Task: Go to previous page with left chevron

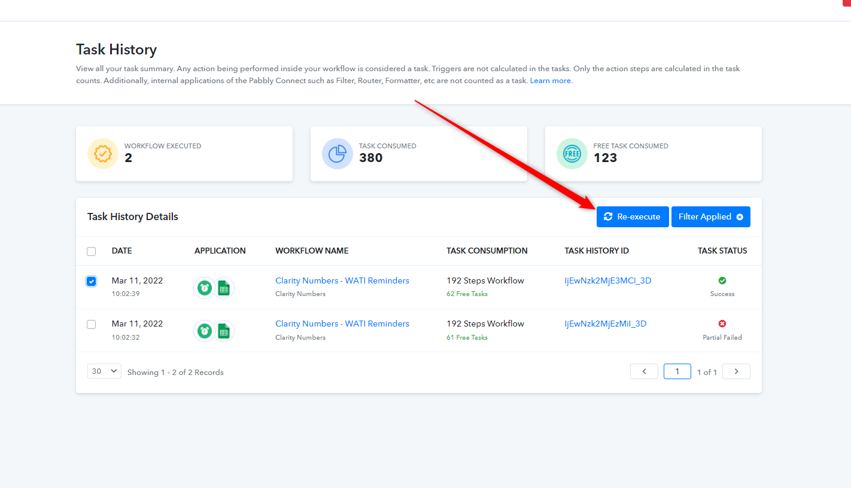Action: point(644,371)
